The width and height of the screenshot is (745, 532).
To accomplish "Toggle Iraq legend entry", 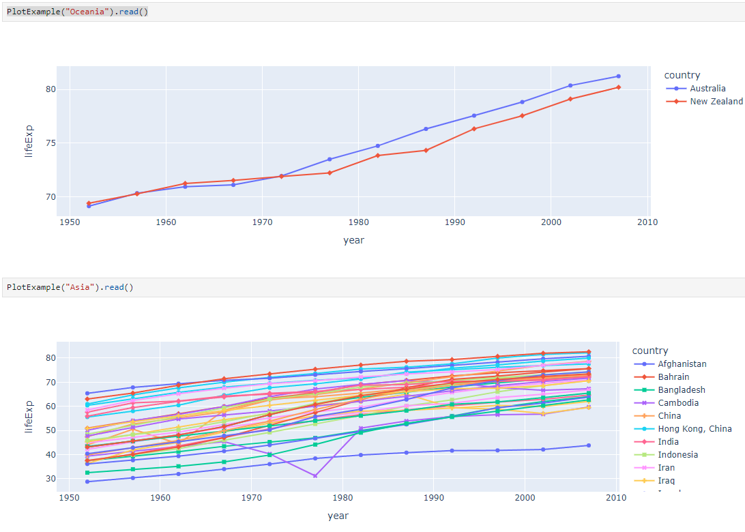I will (655, 481).
